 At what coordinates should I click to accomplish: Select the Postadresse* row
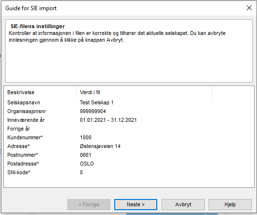(x=129, y=164)
